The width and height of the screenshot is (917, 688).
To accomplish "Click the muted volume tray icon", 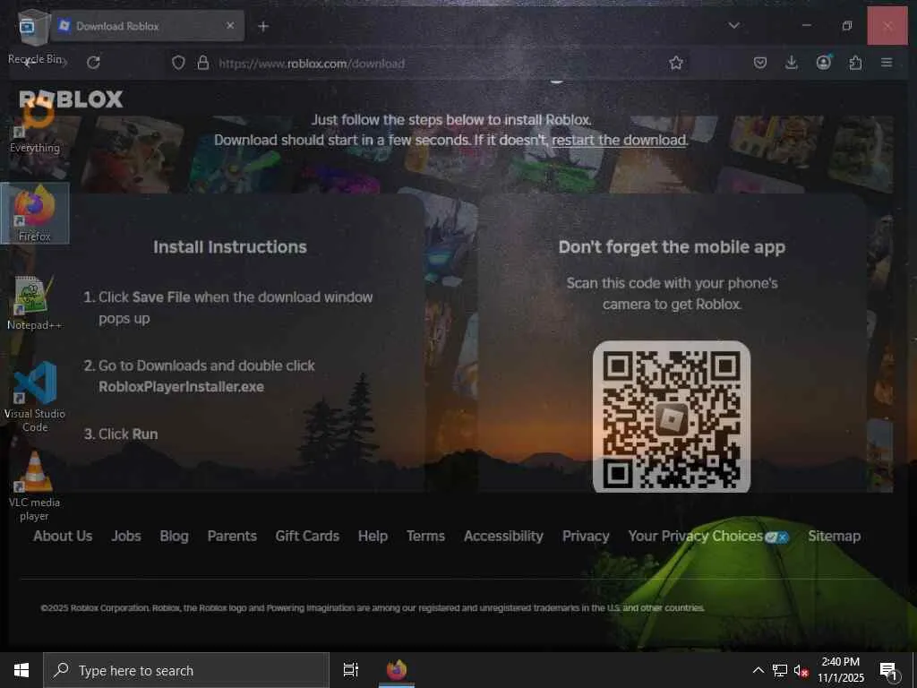I will pos(801,670).
